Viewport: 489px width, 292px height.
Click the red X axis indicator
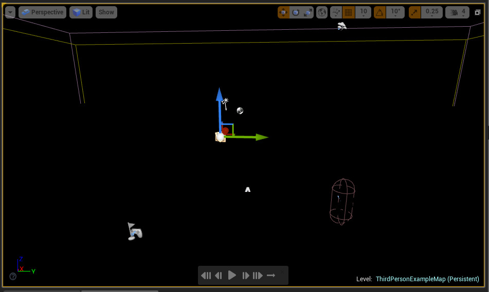(22, 269)
